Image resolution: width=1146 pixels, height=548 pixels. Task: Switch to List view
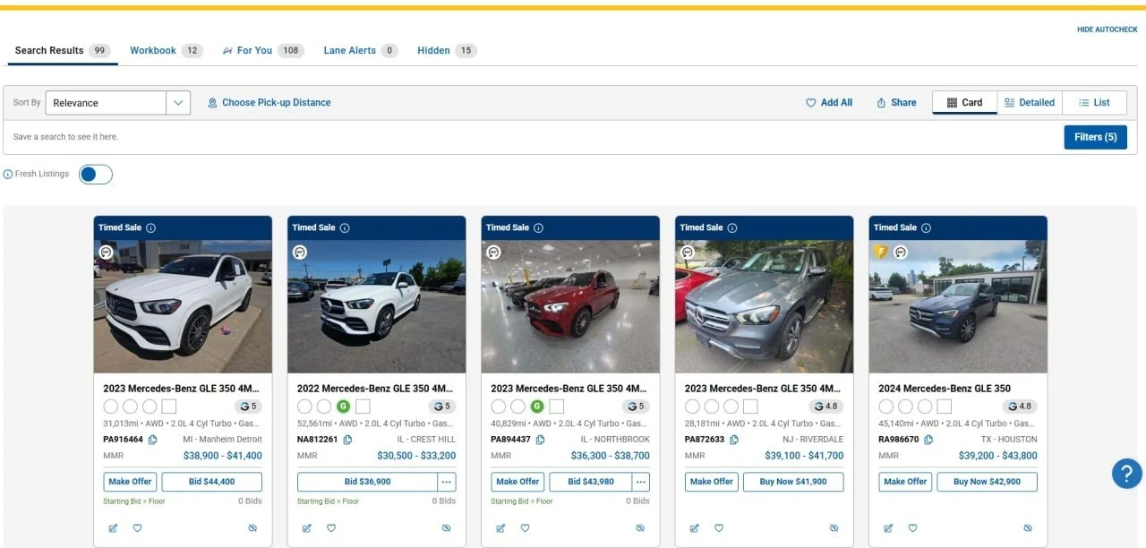(1094, 103)
